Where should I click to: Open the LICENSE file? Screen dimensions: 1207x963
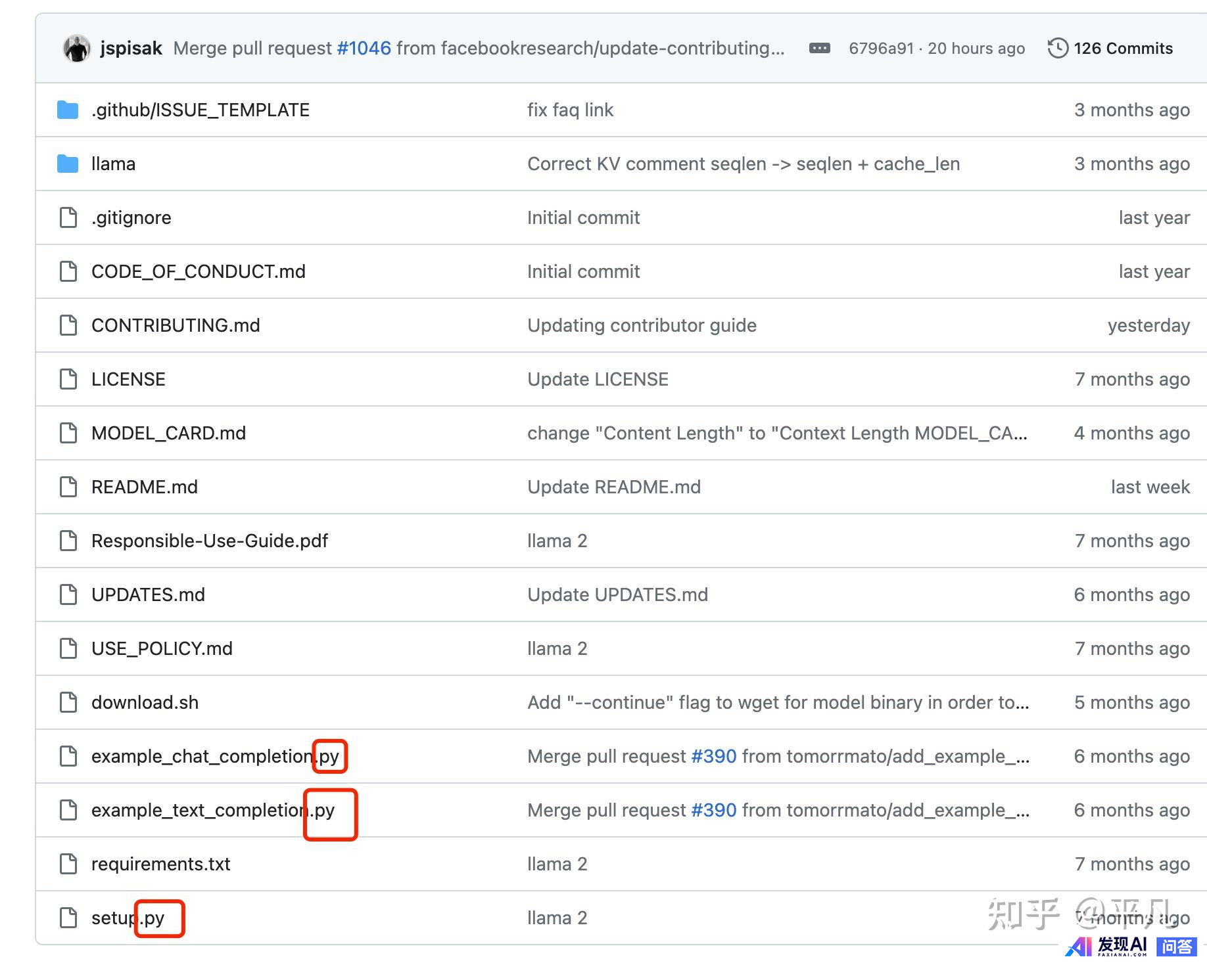[128, 379]
